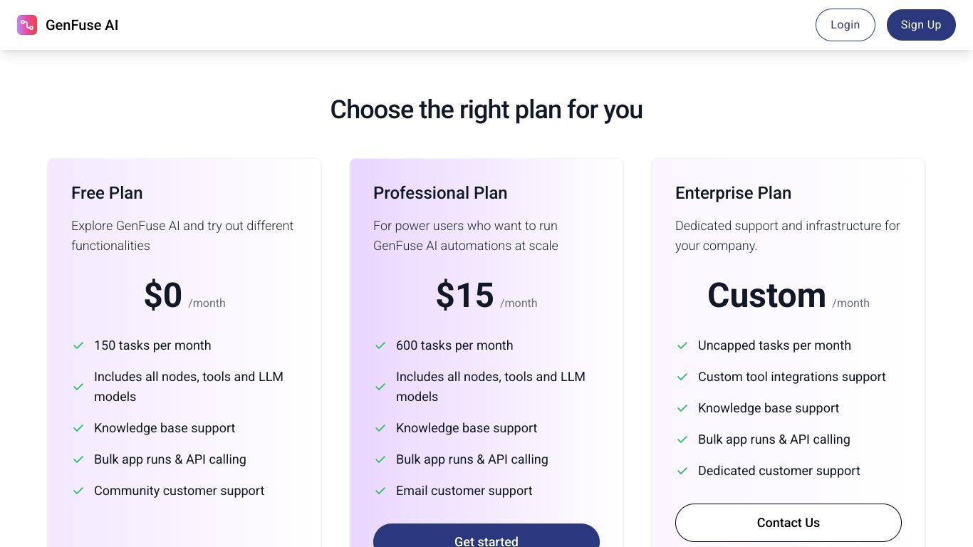Select the Enterprise Plan heading

tap(733, 193)
